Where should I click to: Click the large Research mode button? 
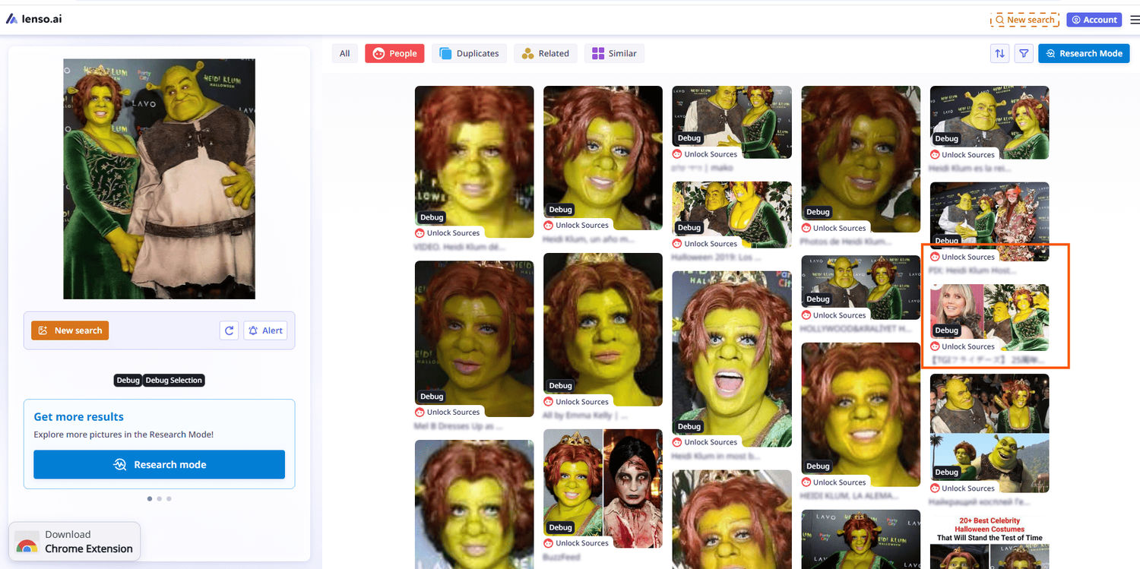pos(159,465)
